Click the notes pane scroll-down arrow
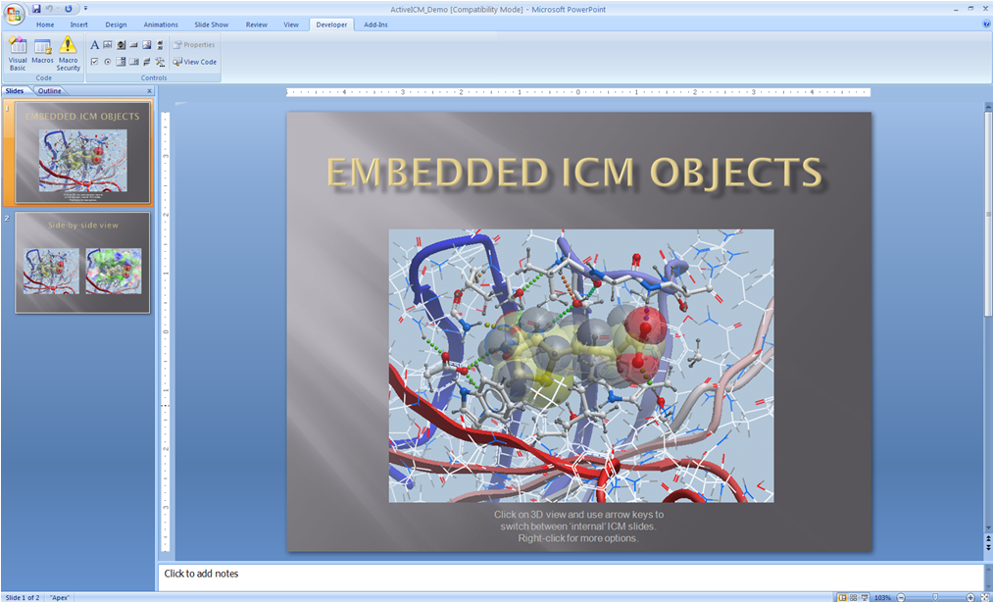Viewport: 994px width, 603px height. click(x=988, y=586)
